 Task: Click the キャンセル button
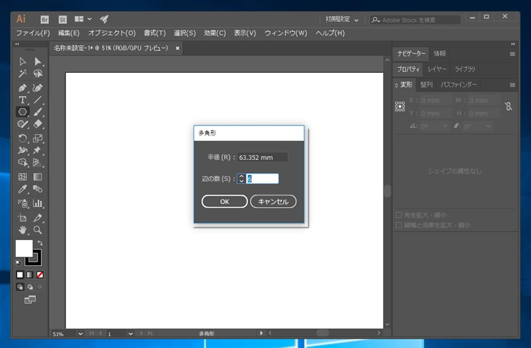tap(273, 202)
